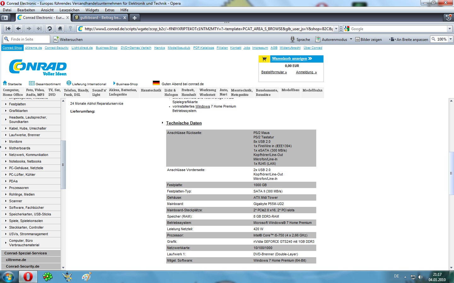Click the wand password manager icon
Viewport: 454px width, 283px height.
(x=70, y=29)
